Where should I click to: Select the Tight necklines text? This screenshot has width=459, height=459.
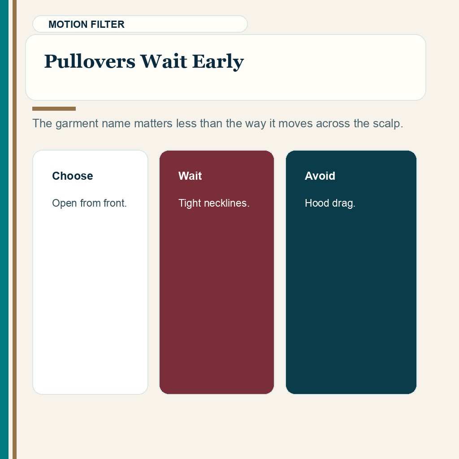[214, 203]
